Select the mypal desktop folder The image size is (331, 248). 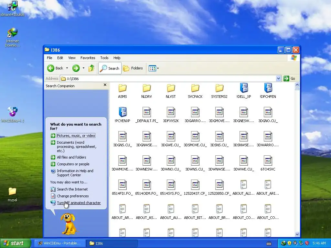click(12, 194)
